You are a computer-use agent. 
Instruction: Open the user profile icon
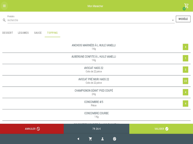(x=102, y=139)
